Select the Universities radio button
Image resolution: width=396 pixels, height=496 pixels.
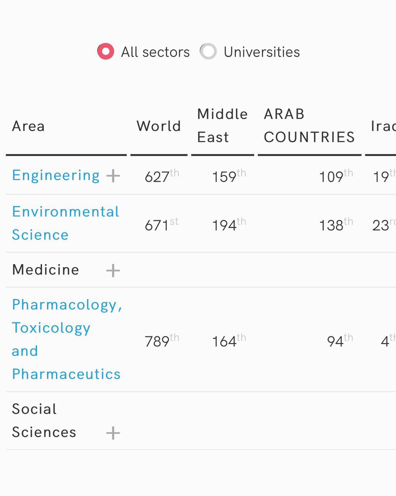coord(208,52)
